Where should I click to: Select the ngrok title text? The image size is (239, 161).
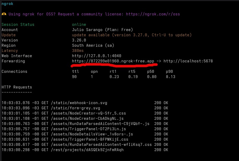[x=7, y=4]
